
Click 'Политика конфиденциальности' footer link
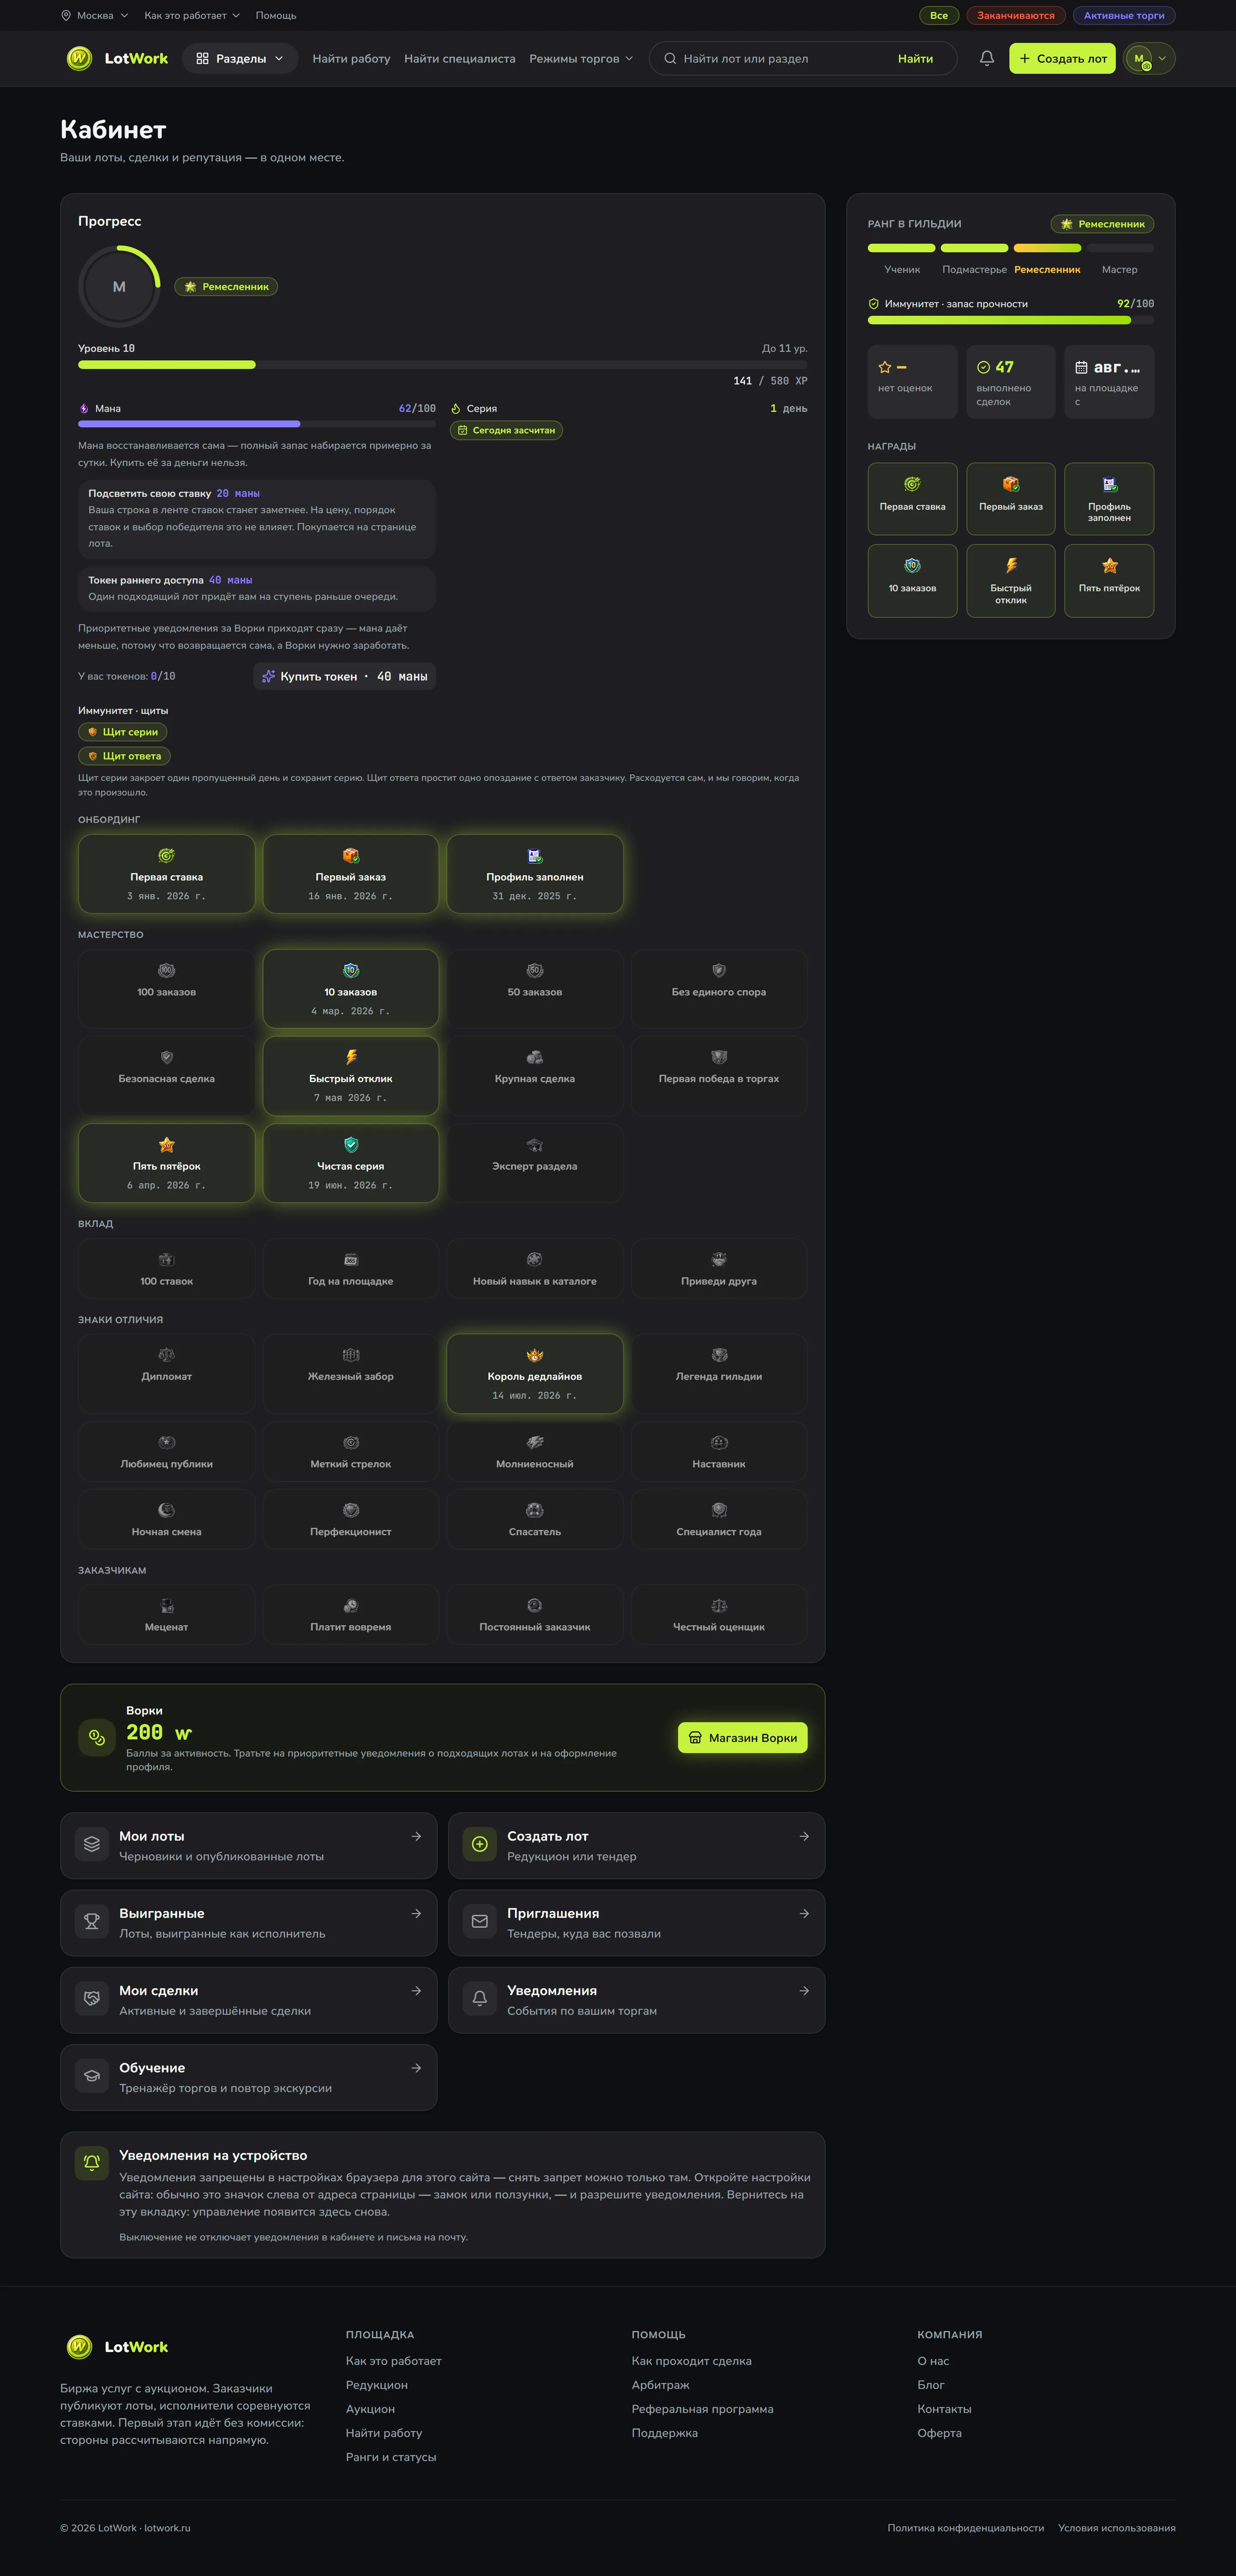[x=966, y=2528]
